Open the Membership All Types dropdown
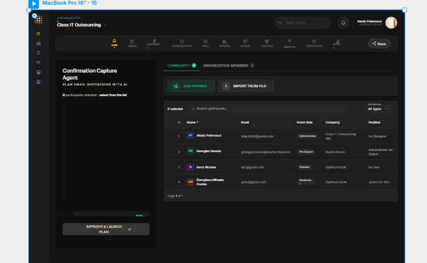Screen dimensions: 427x263 pyautogui.click(x=379, y=109)
